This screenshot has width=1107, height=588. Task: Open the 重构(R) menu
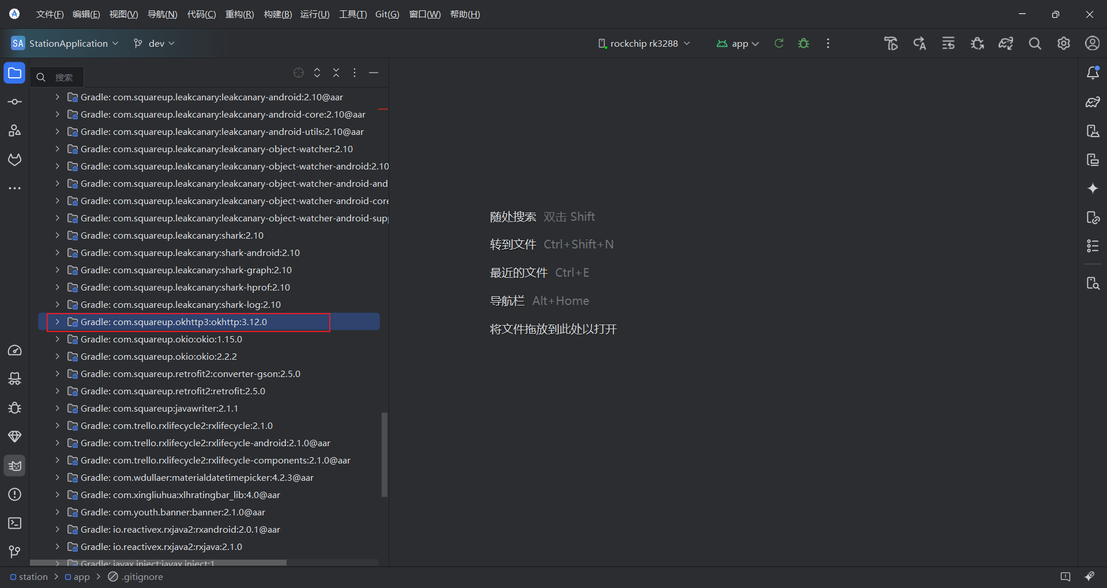pos(239,14)
